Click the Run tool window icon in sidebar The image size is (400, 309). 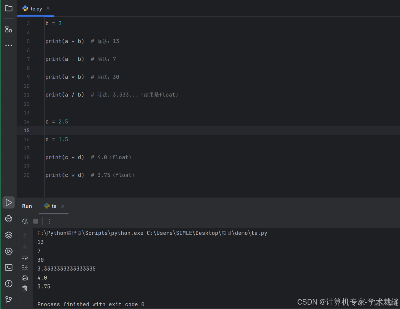click(9, 202)
